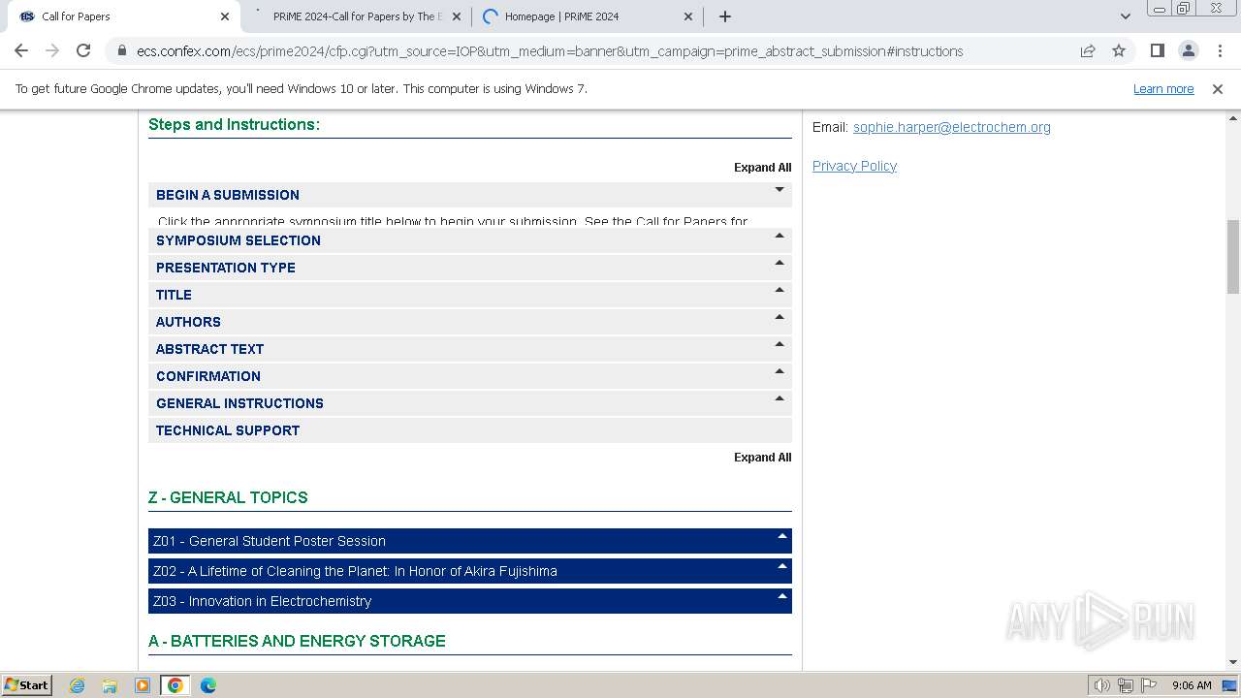Open tab search dropdown
1241x698 pixels.
point(1125,16)
